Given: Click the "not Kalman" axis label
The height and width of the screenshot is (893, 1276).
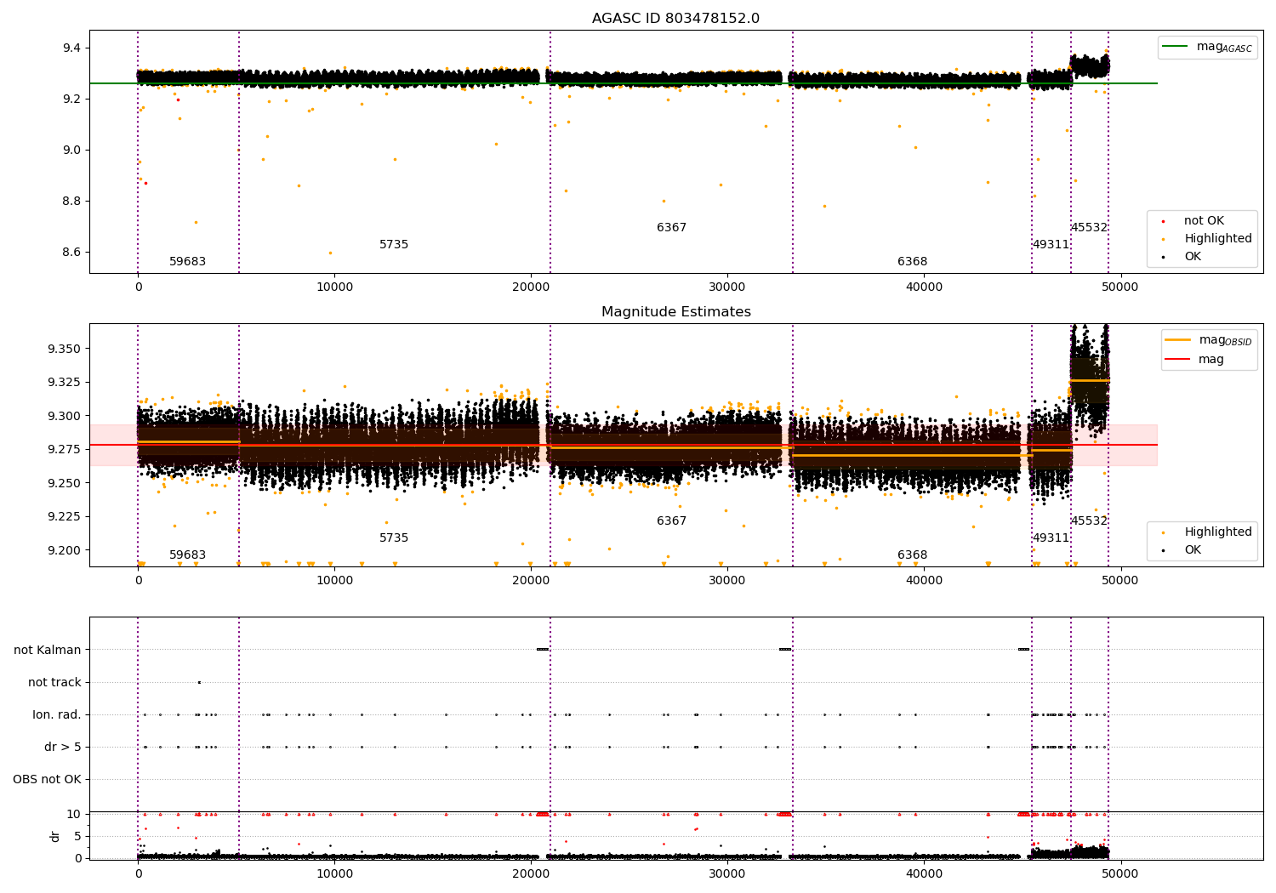Looking at the screenshot, I should pos(48,651).
